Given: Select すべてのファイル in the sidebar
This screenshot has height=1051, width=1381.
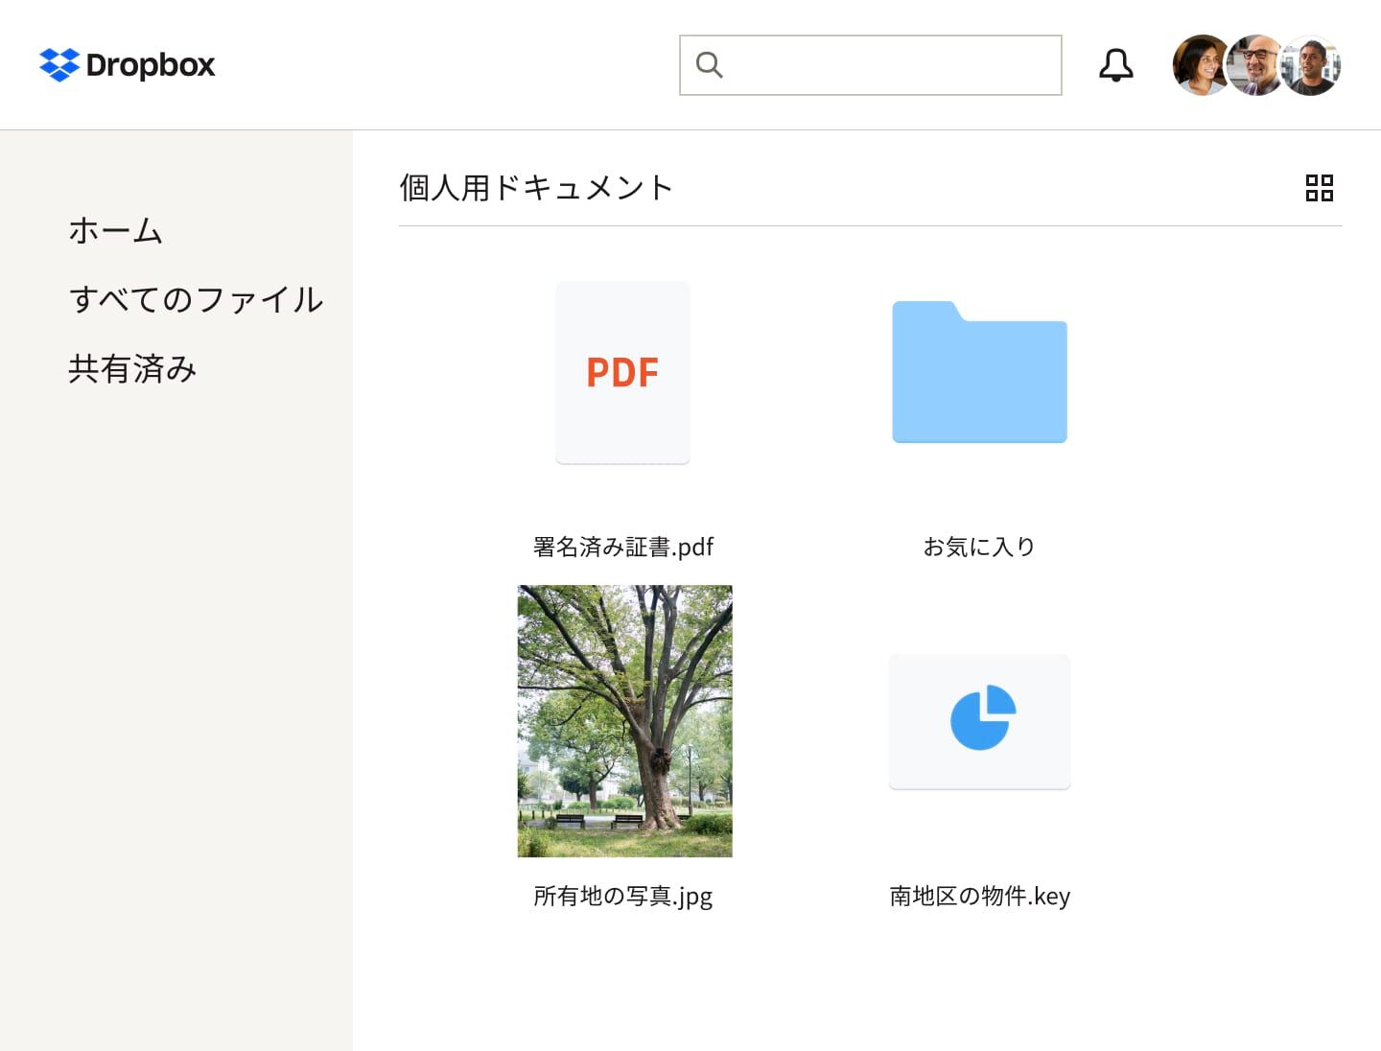Looking at the screenshot, I should pyautogui.click(x=197, y=299).
